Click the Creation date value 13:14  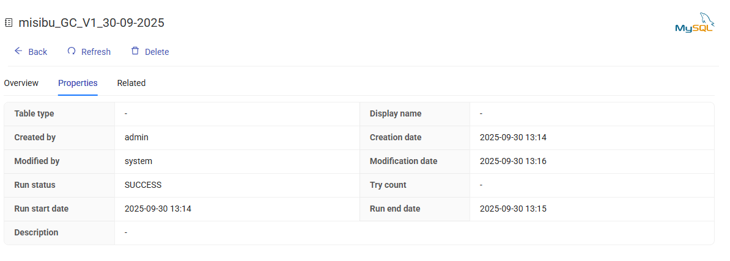513,137
